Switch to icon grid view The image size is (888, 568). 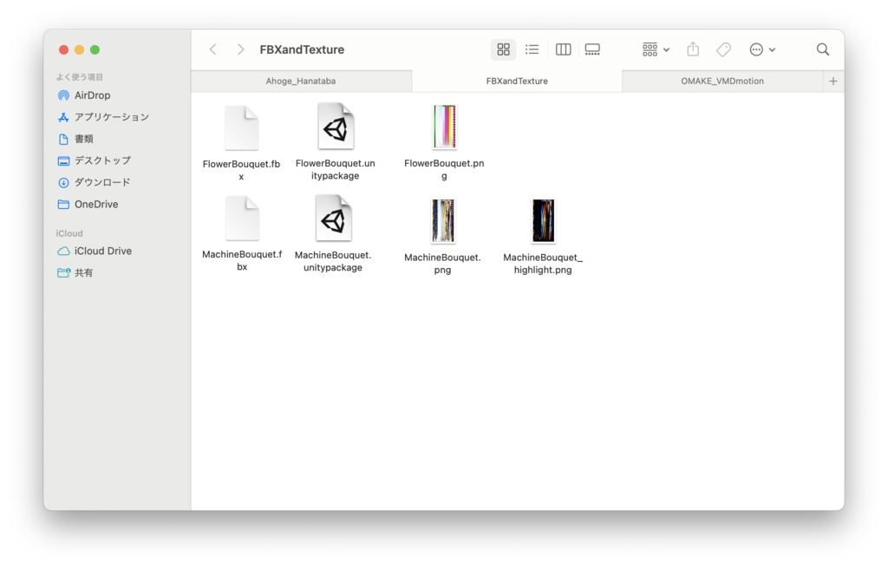(503, 49)
